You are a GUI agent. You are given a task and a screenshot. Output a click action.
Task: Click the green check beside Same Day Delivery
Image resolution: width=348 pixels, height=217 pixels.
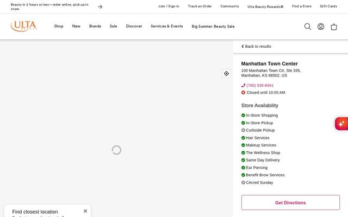tap(243, 160)
